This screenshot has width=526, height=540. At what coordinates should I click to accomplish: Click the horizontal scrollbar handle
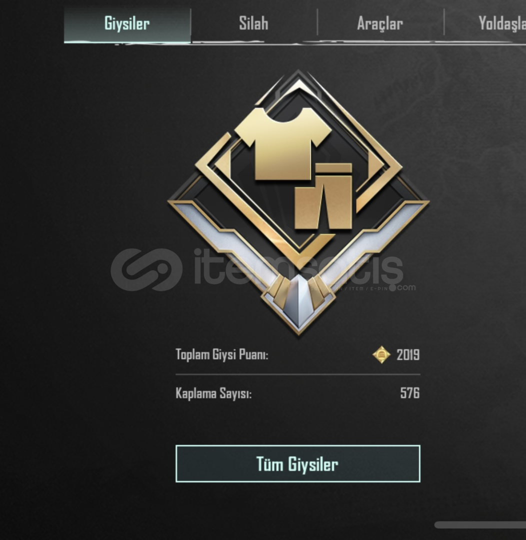click(480, 525)
